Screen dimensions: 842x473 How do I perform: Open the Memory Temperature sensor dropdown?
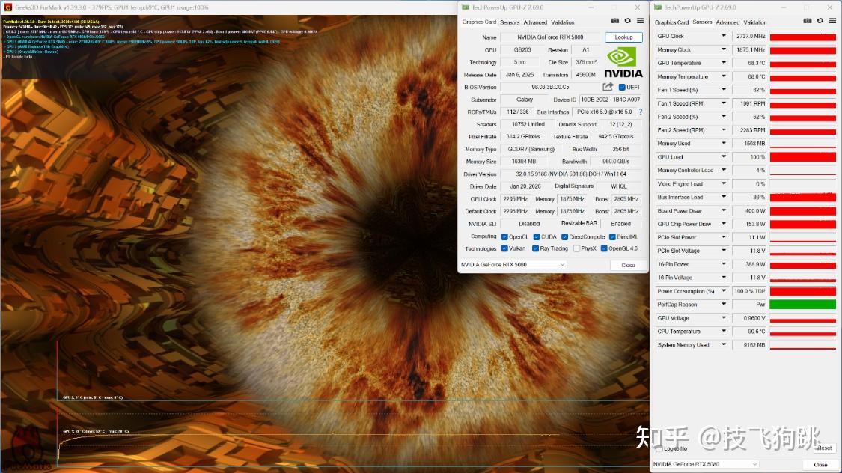point(723,76)
